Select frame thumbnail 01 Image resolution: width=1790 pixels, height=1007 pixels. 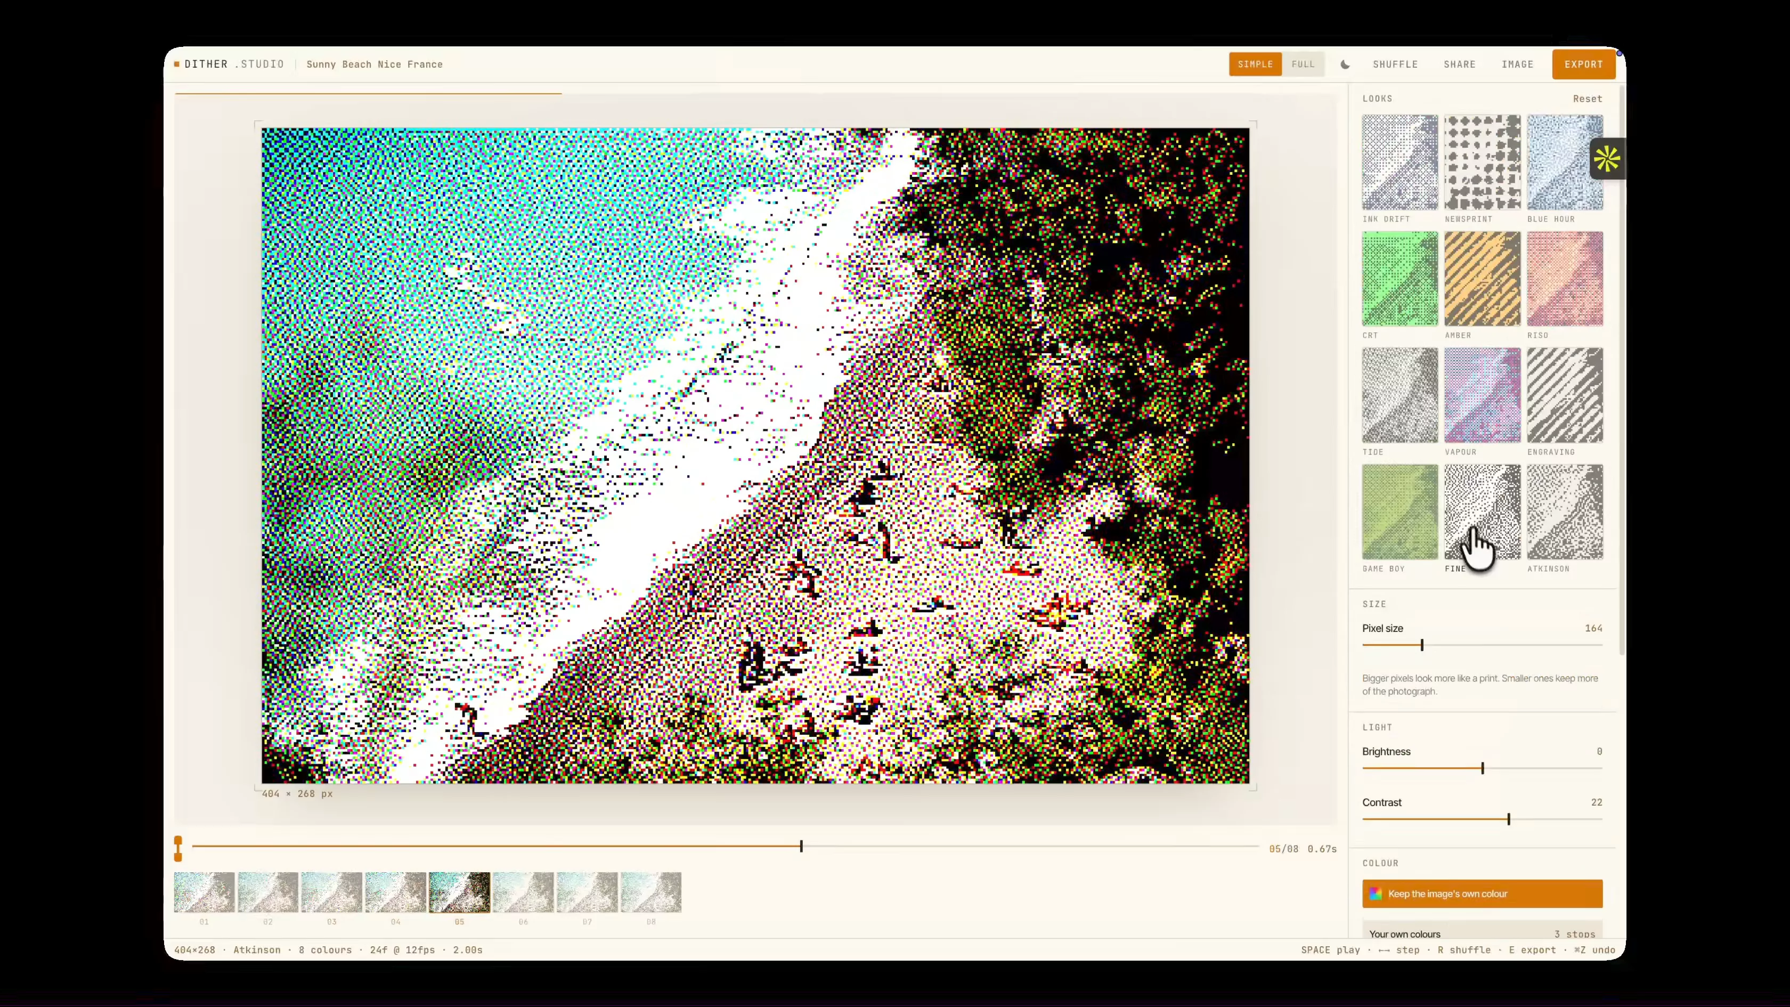(204, 892)
